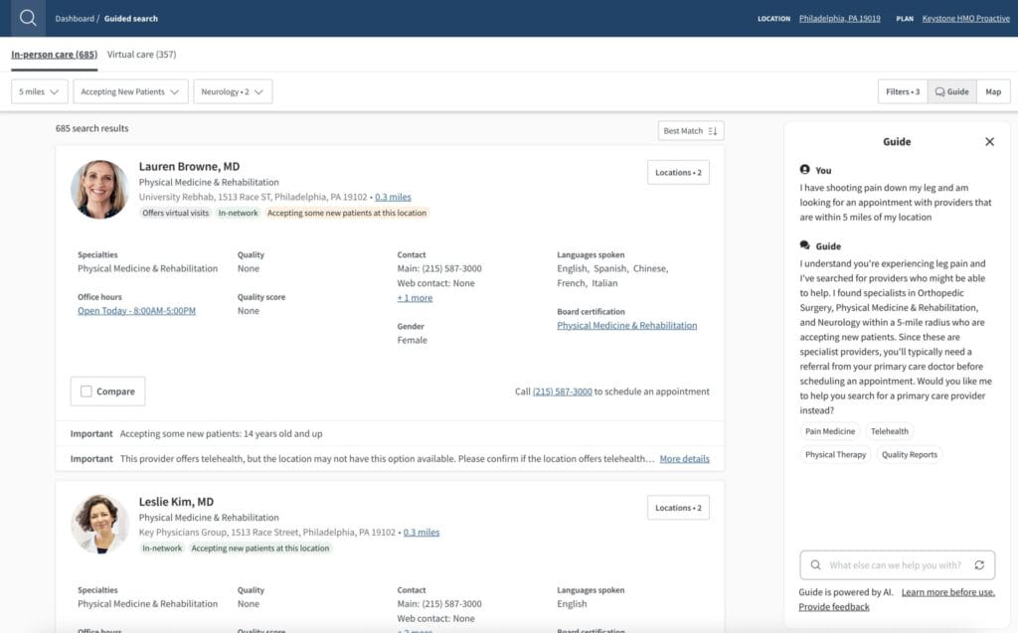Check the Compare checkbox for Lauren Browne
This screenshot has height=633, width=1018.
tap(86, 392)
